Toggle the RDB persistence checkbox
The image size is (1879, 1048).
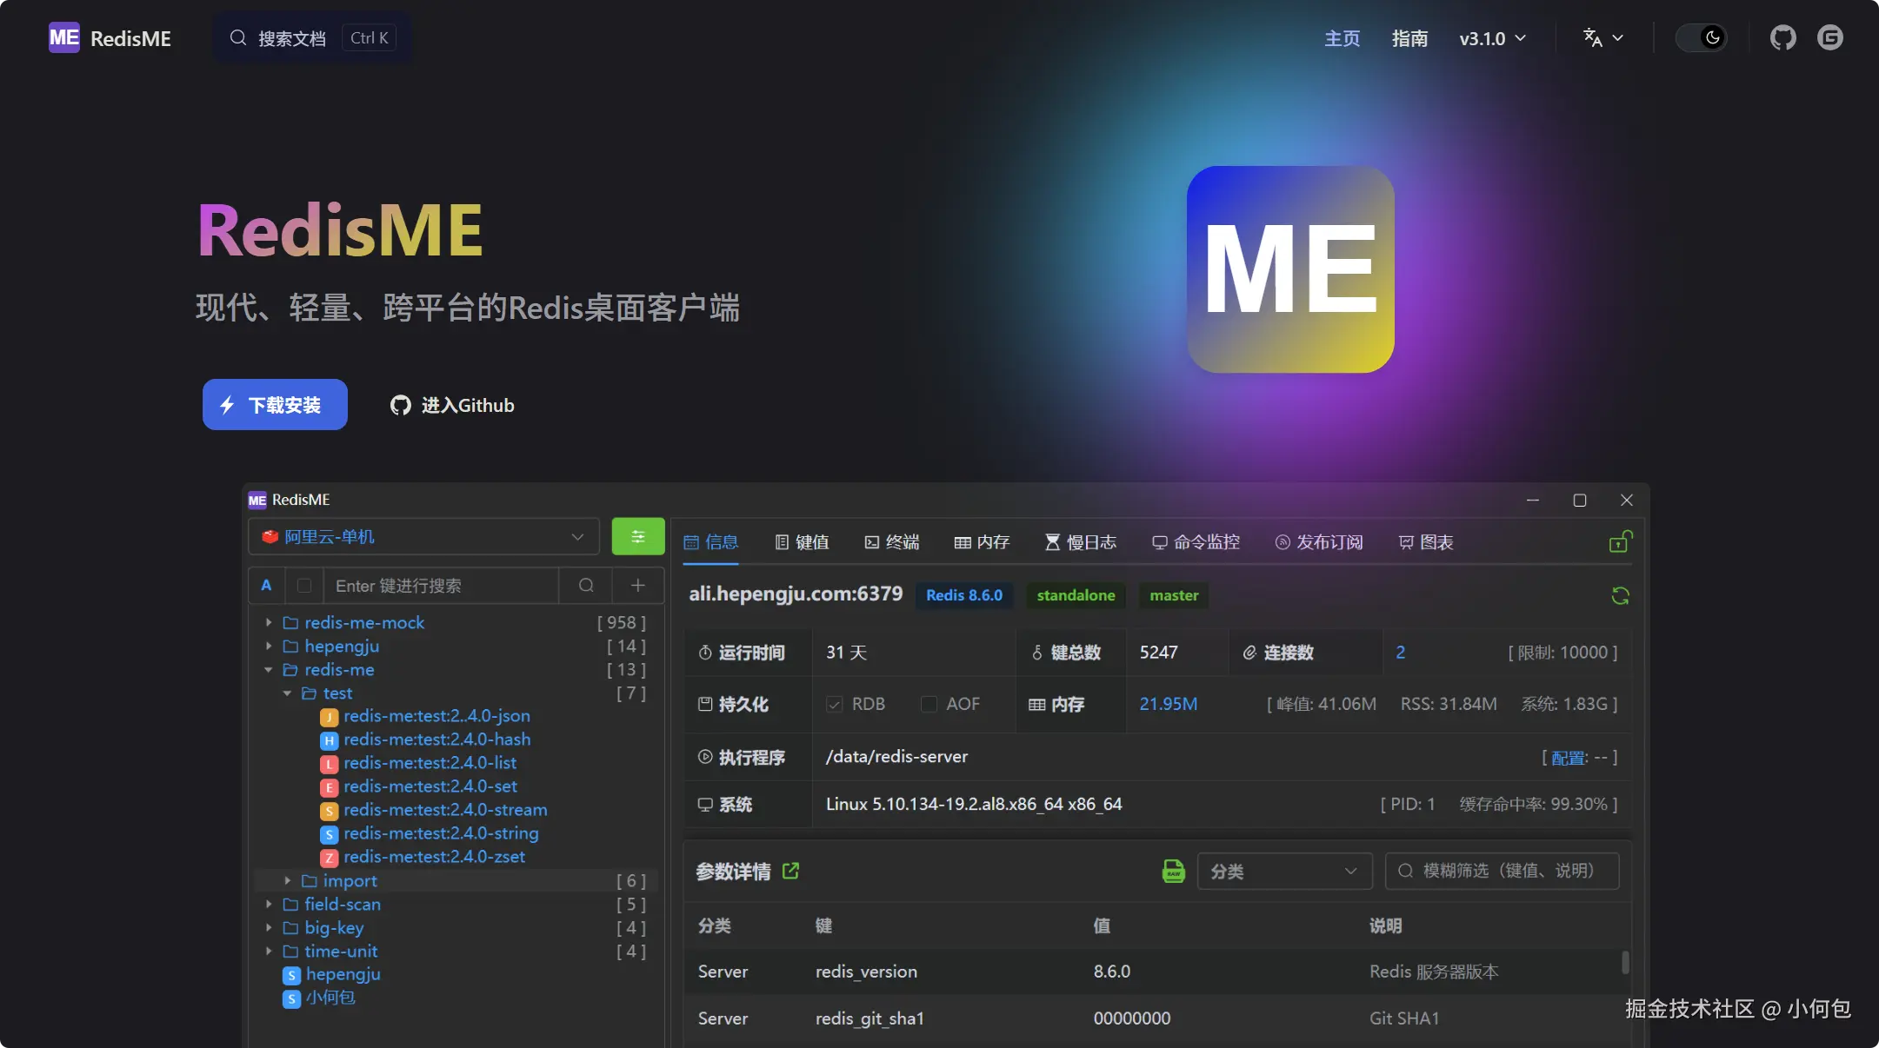click(x=834, y=704)
